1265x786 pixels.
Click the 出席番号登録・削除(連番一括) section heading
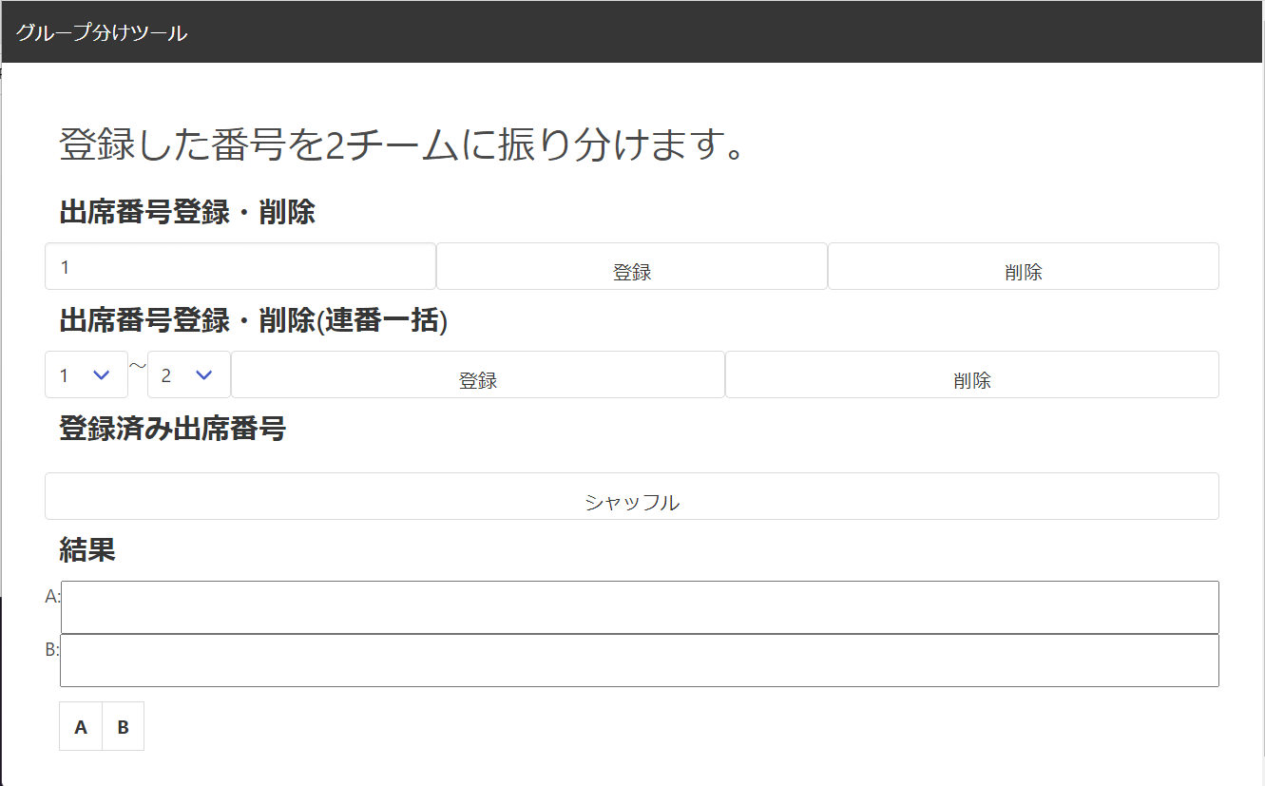(x=253, y=321)
